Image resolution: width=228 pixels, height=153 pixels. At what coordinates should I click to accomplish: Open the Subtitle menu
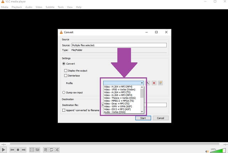point(50,7)
